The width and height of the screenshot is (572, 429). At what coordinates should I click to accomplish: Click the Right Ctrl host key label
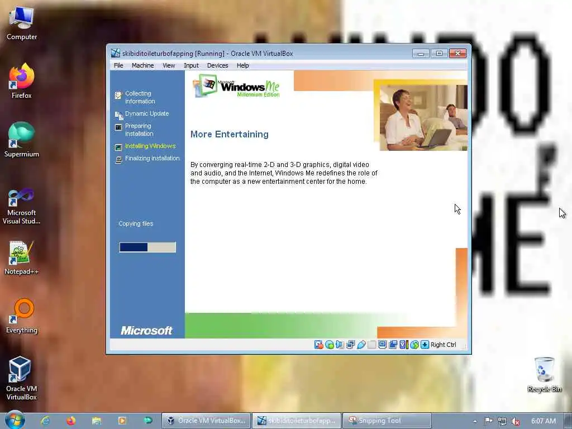point(443,345)
